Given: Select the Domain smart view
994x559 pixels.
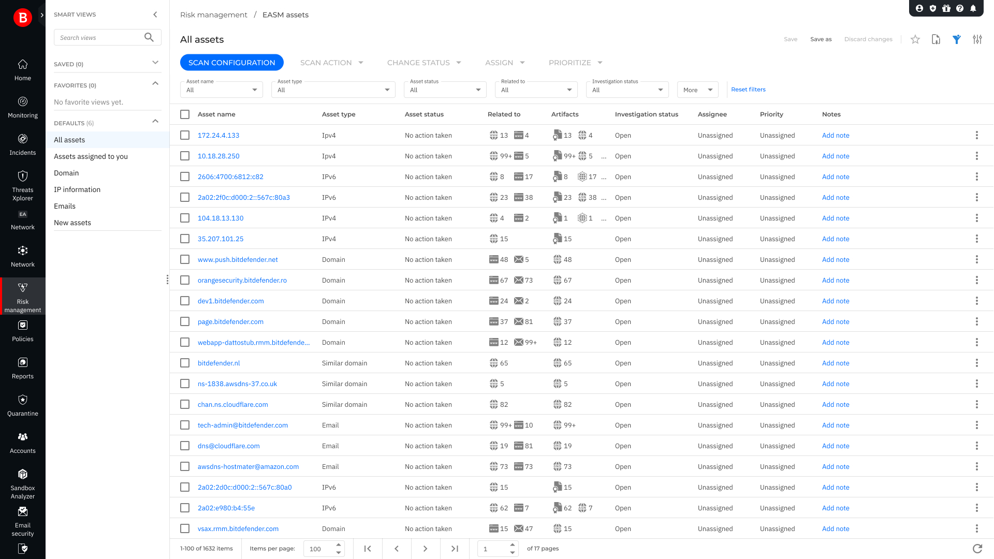Looking at the screenshot, I should point(66,173).
